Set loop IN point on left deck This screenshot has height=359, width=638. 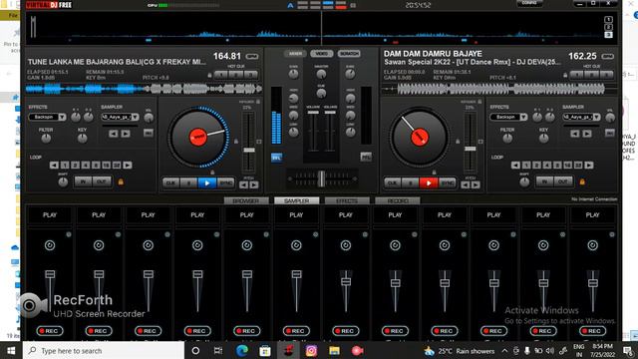pyautogui.click(x=83, y=181)
